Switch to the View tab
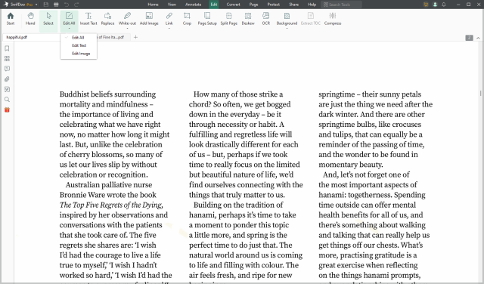 (172, 5)
